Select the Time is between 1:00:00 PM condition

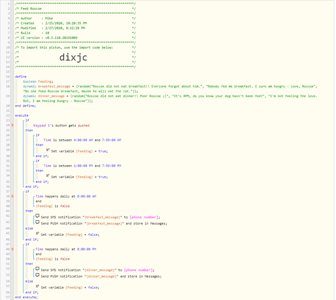83,166
